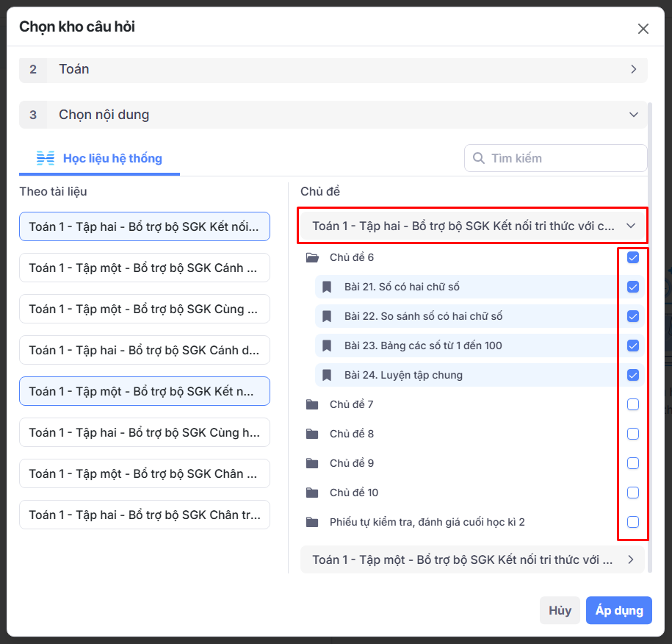
Task: Click the open folder icon for Chủ đề 6
Action: (312, 257)
